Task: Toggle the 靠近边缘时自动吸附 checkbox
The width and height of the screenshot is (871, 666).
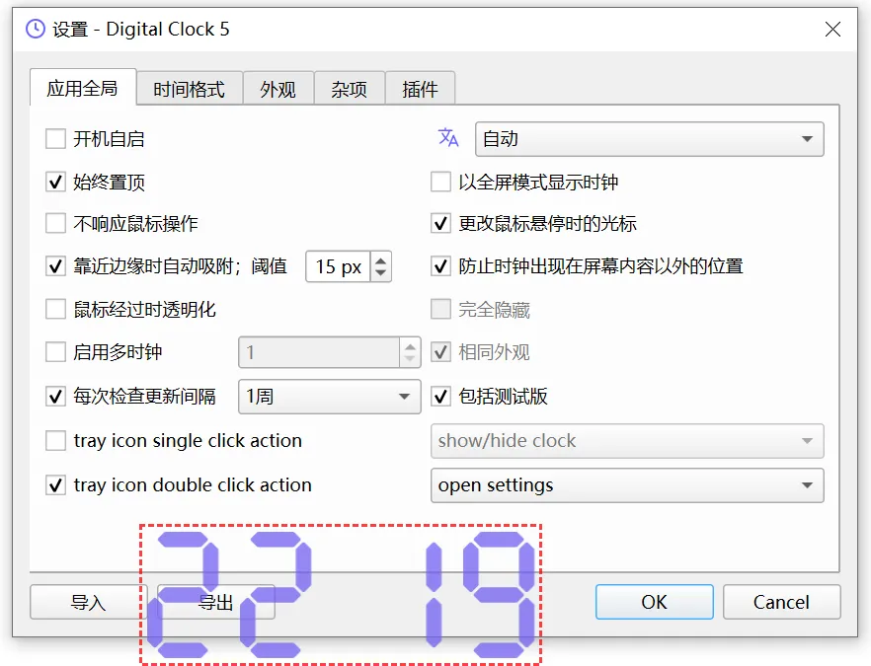Action: 55,266
